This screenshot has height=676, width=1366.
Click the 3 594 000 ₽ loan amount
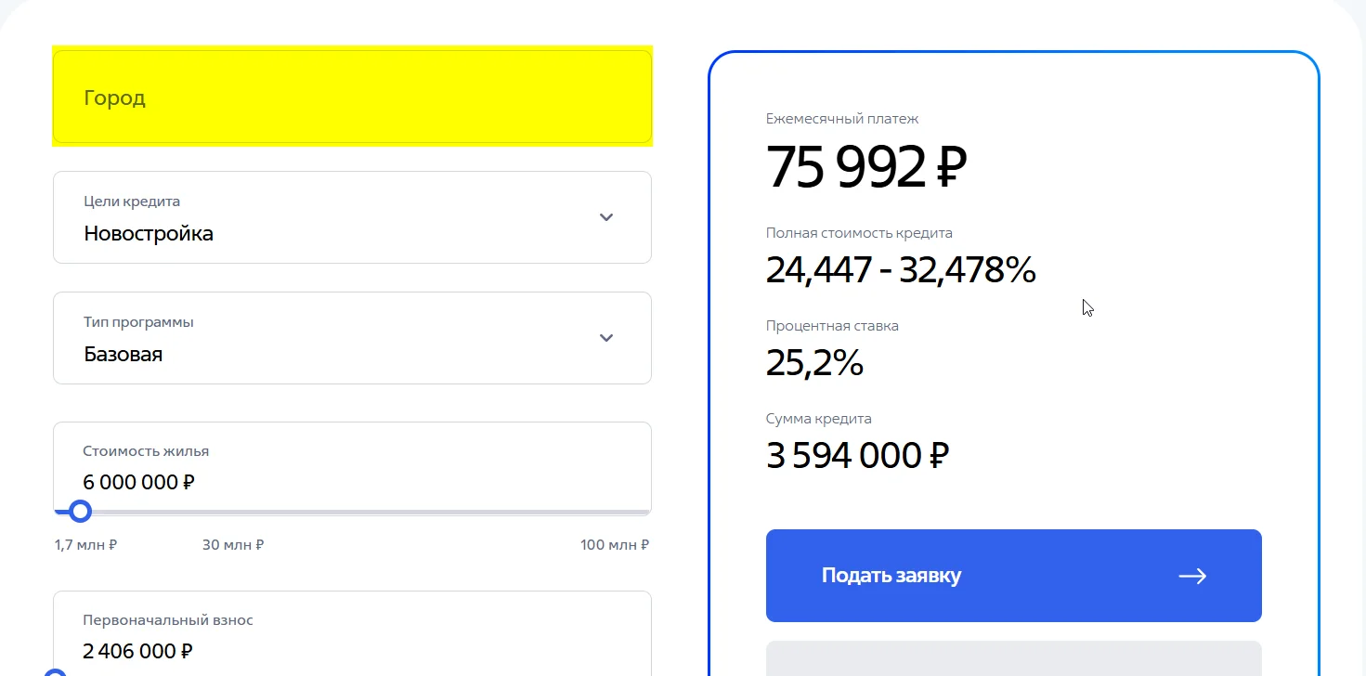857,456
